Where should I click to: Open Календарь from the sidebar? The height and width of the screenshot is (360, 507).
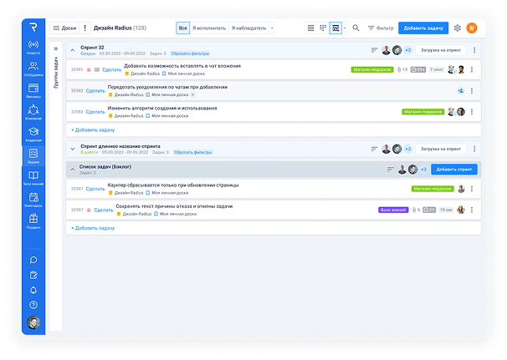pyautogui.click(x=33, y=199)
